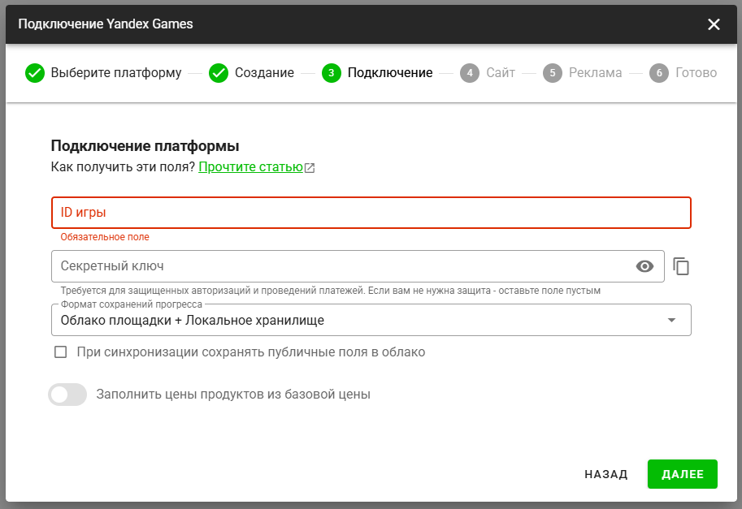Click the НАЗАД button
Viewport: 742px width, 509px height.
[606, 474]
